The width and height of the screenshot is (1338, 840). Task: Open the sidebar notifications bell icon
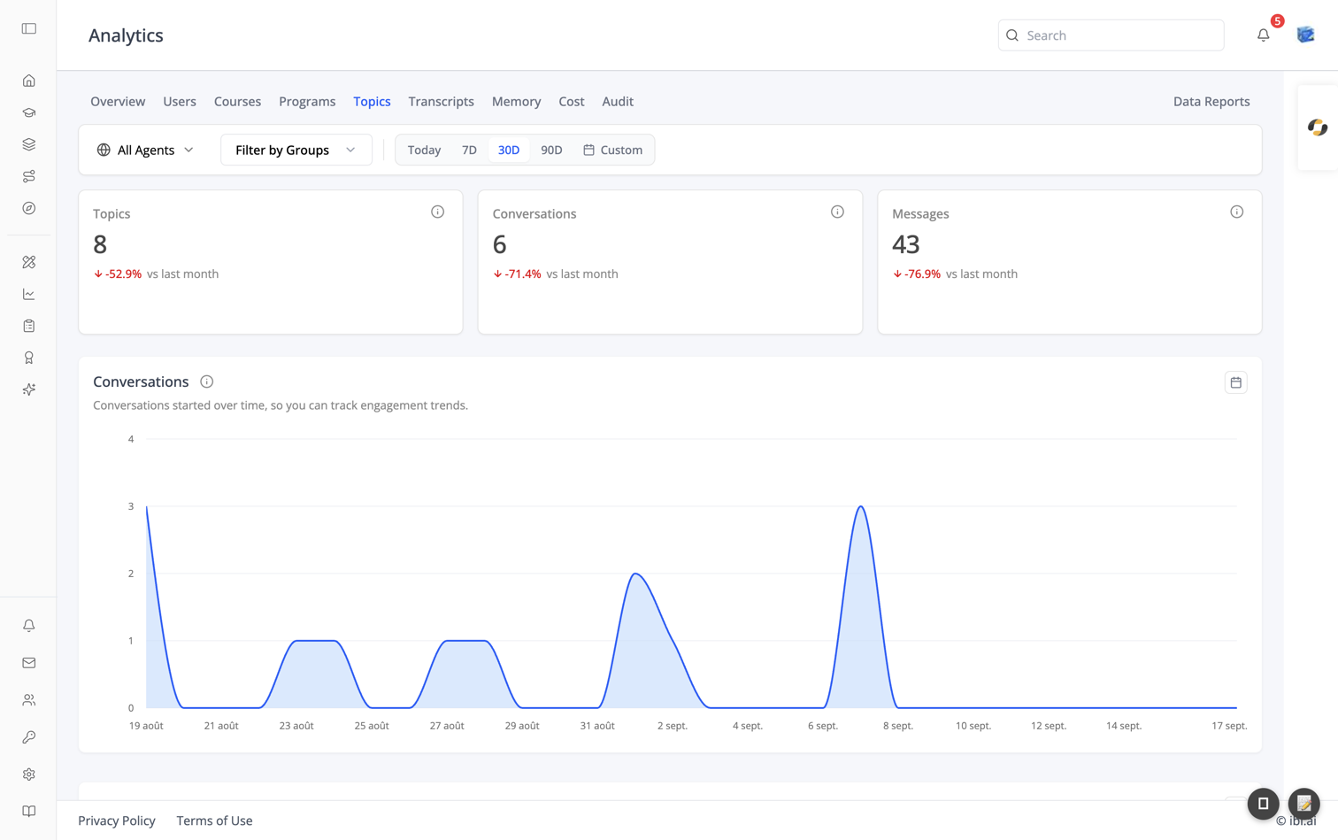29,626
